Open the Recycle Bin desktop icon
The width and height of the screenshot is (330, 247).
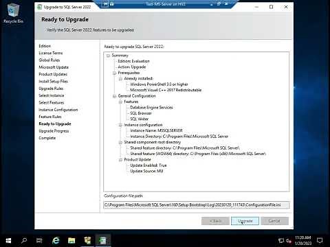pyautogui.click(x=13, y=14)
